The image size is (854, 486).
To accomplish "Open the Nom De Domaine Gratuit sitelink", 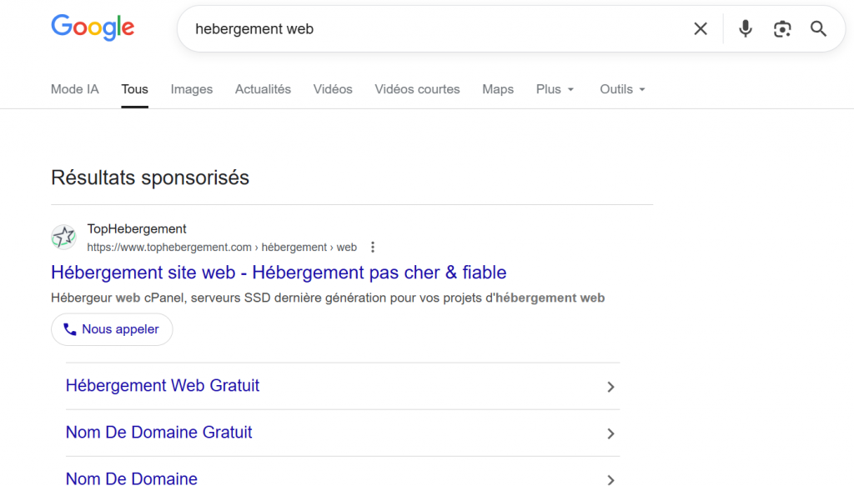I will 159,432.
